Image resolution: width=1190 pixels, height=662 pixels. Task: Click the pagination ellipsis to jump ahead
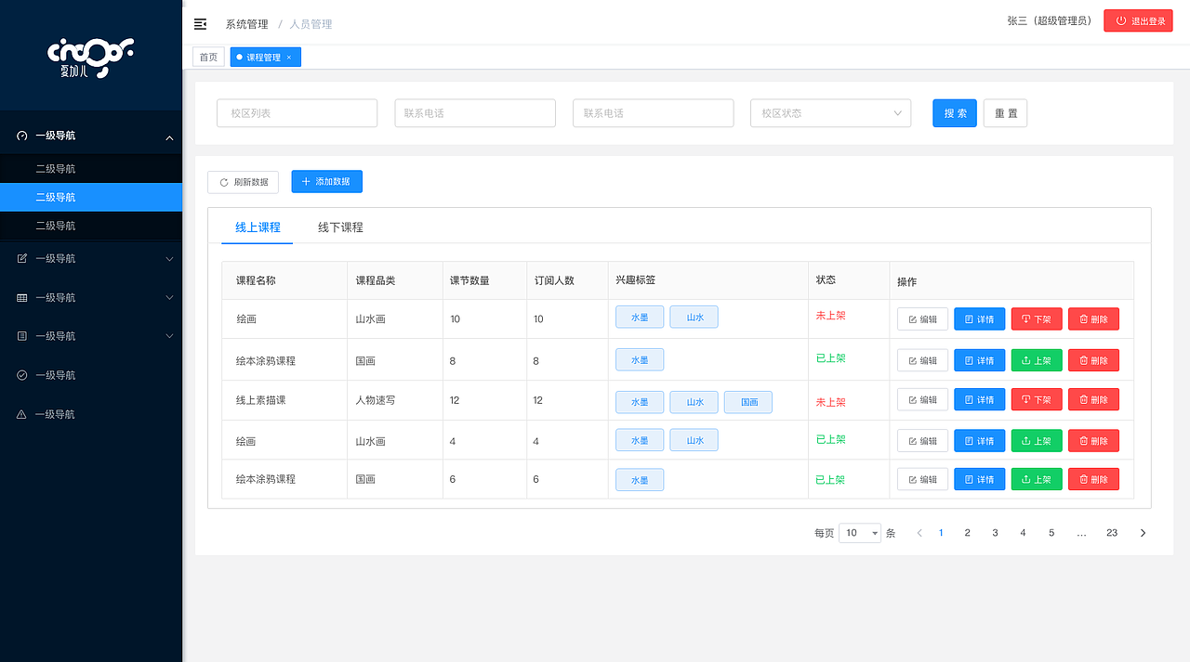[x=1081, y=533]
